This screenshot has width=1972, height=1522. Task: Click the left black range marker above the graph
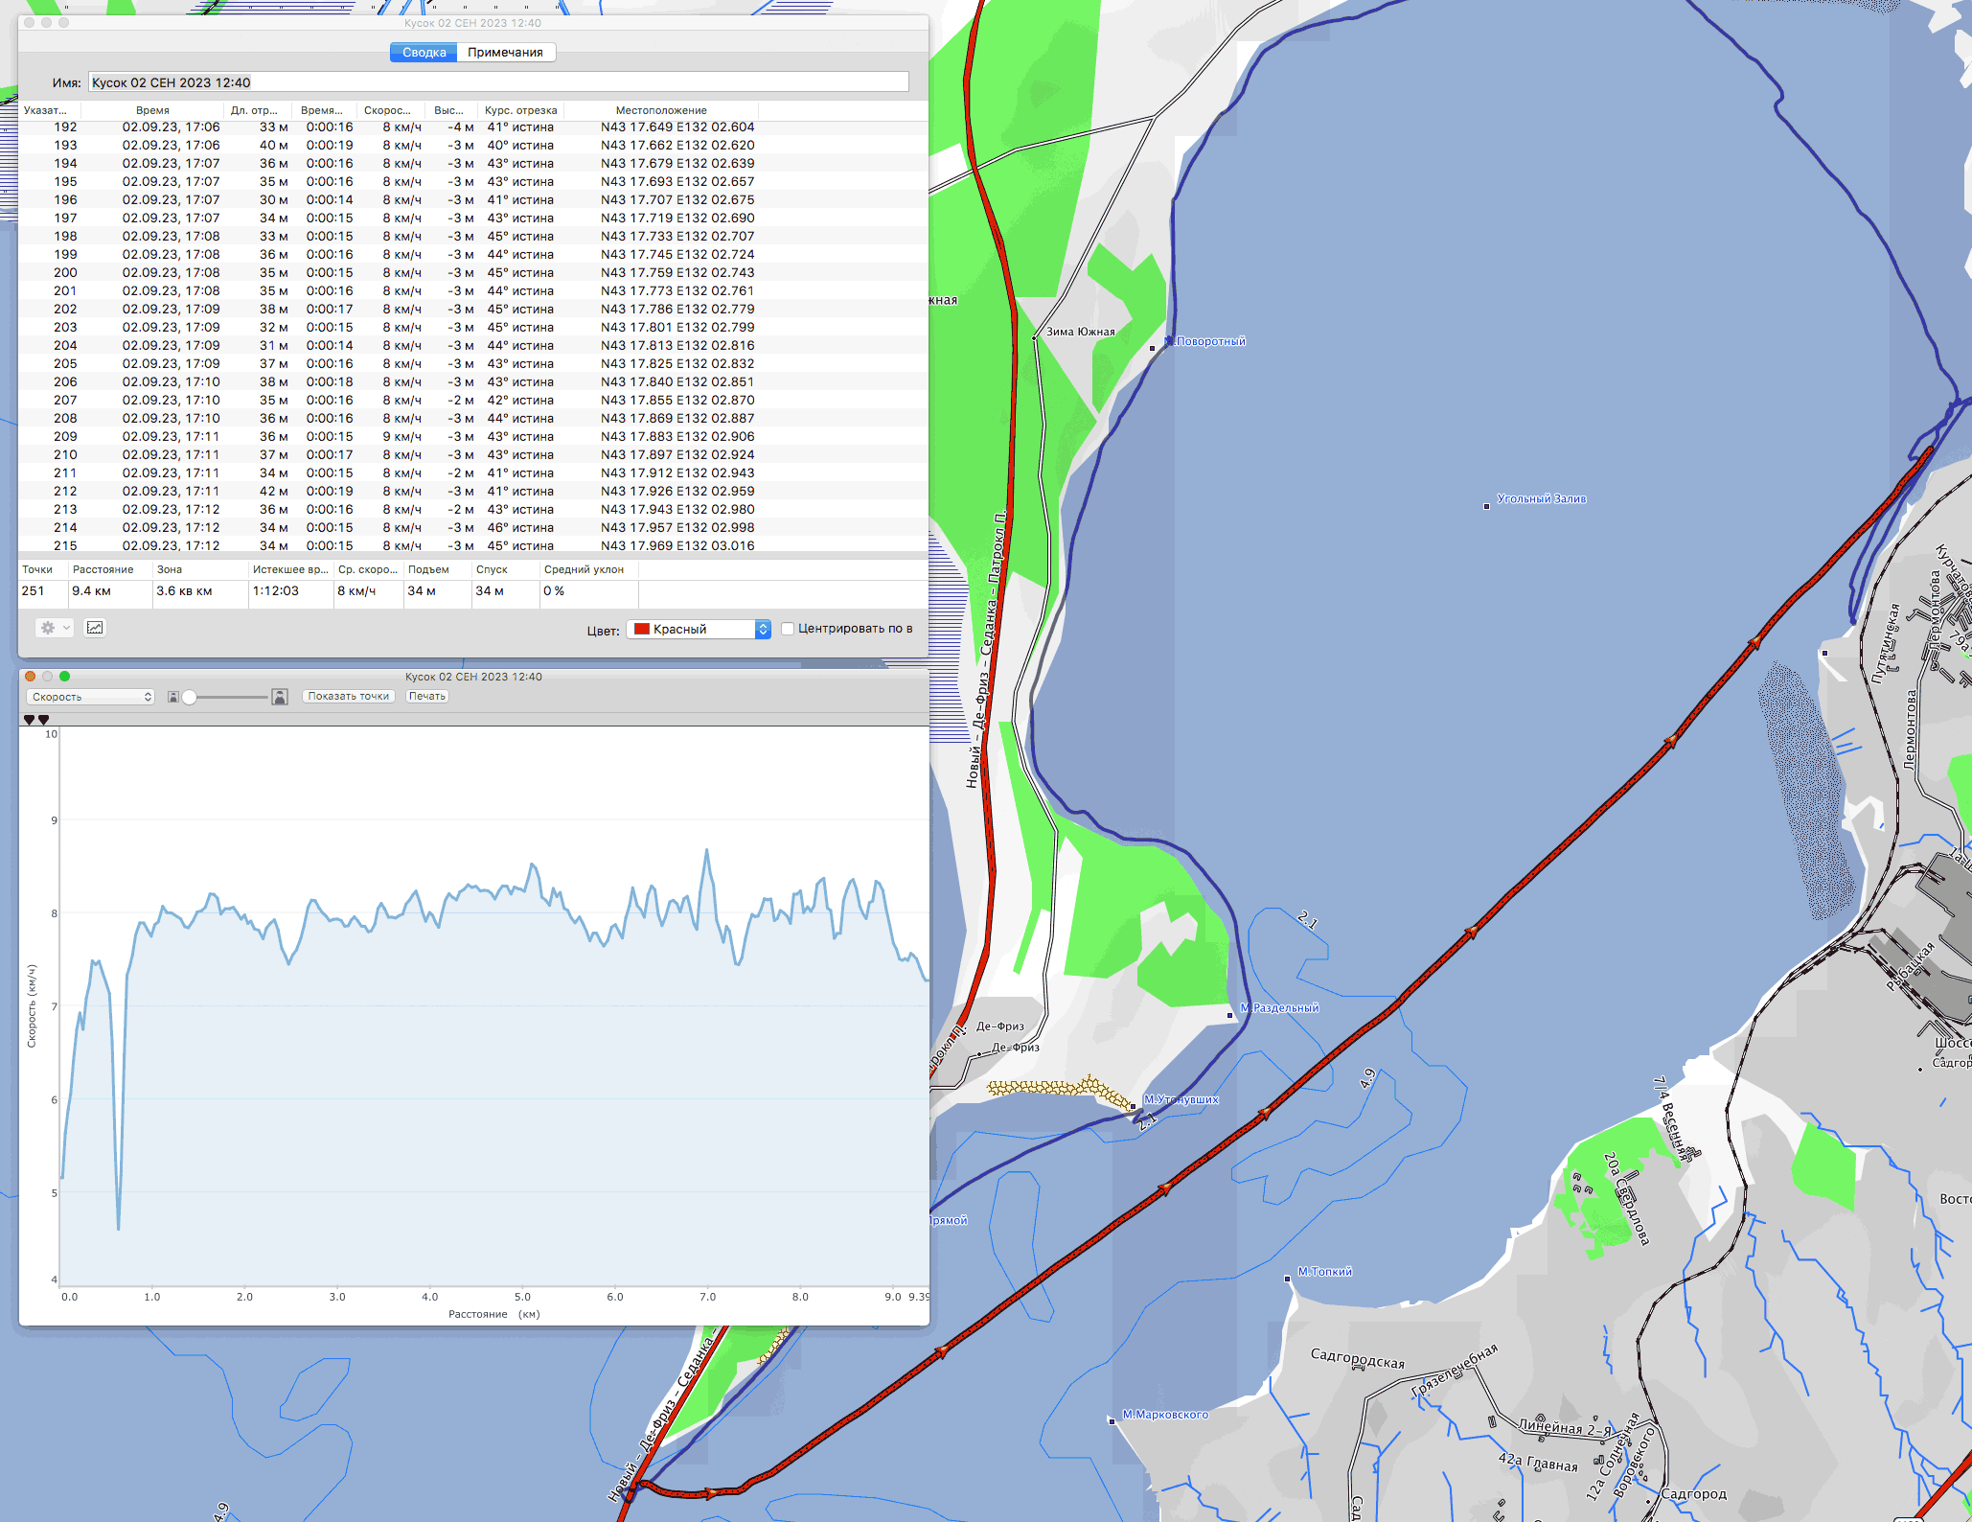(29, 720)
